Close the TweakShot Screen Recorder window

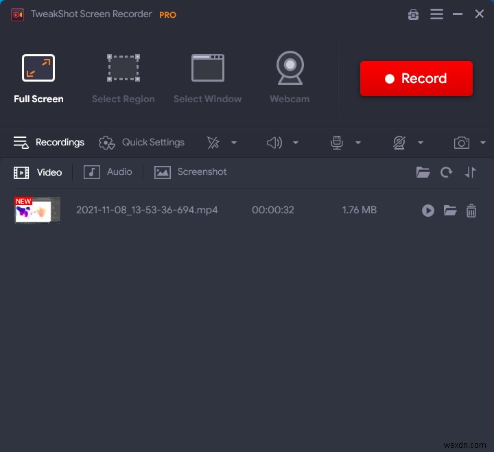[x=480, y=14]
